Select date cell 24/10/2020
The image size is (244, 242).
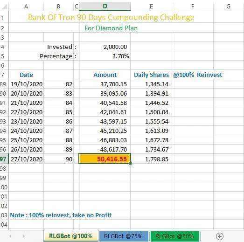pyautogui.click(x=26, y=131)
